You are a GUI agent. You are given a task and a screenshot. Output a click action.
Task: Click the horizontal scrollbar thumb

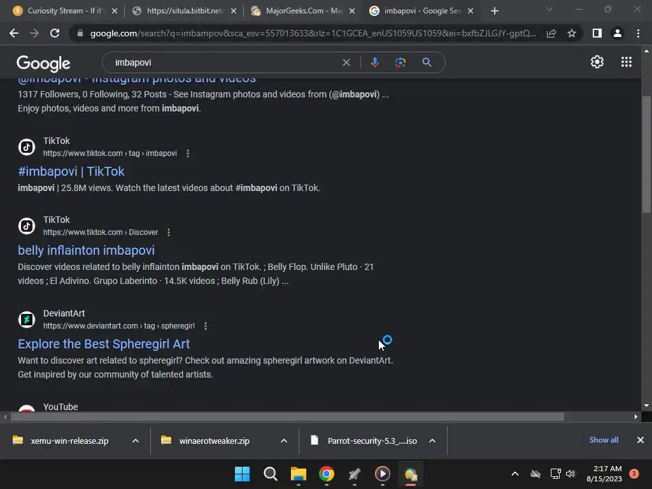coord(287,416)
